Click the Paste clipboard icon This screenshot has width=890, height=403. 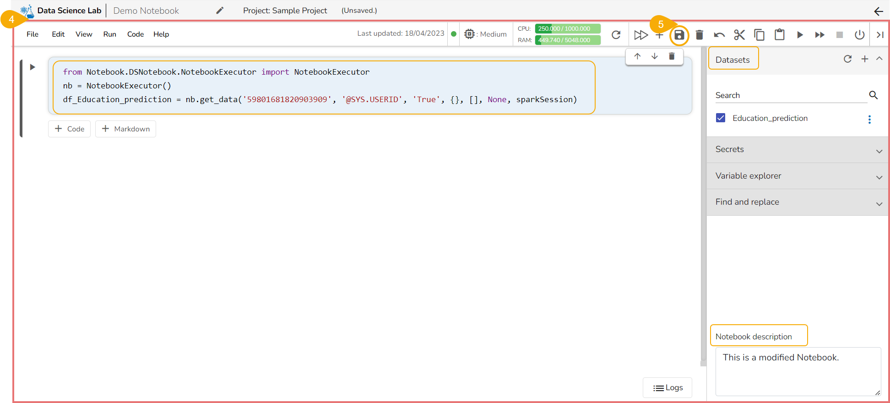click(779, 35)
